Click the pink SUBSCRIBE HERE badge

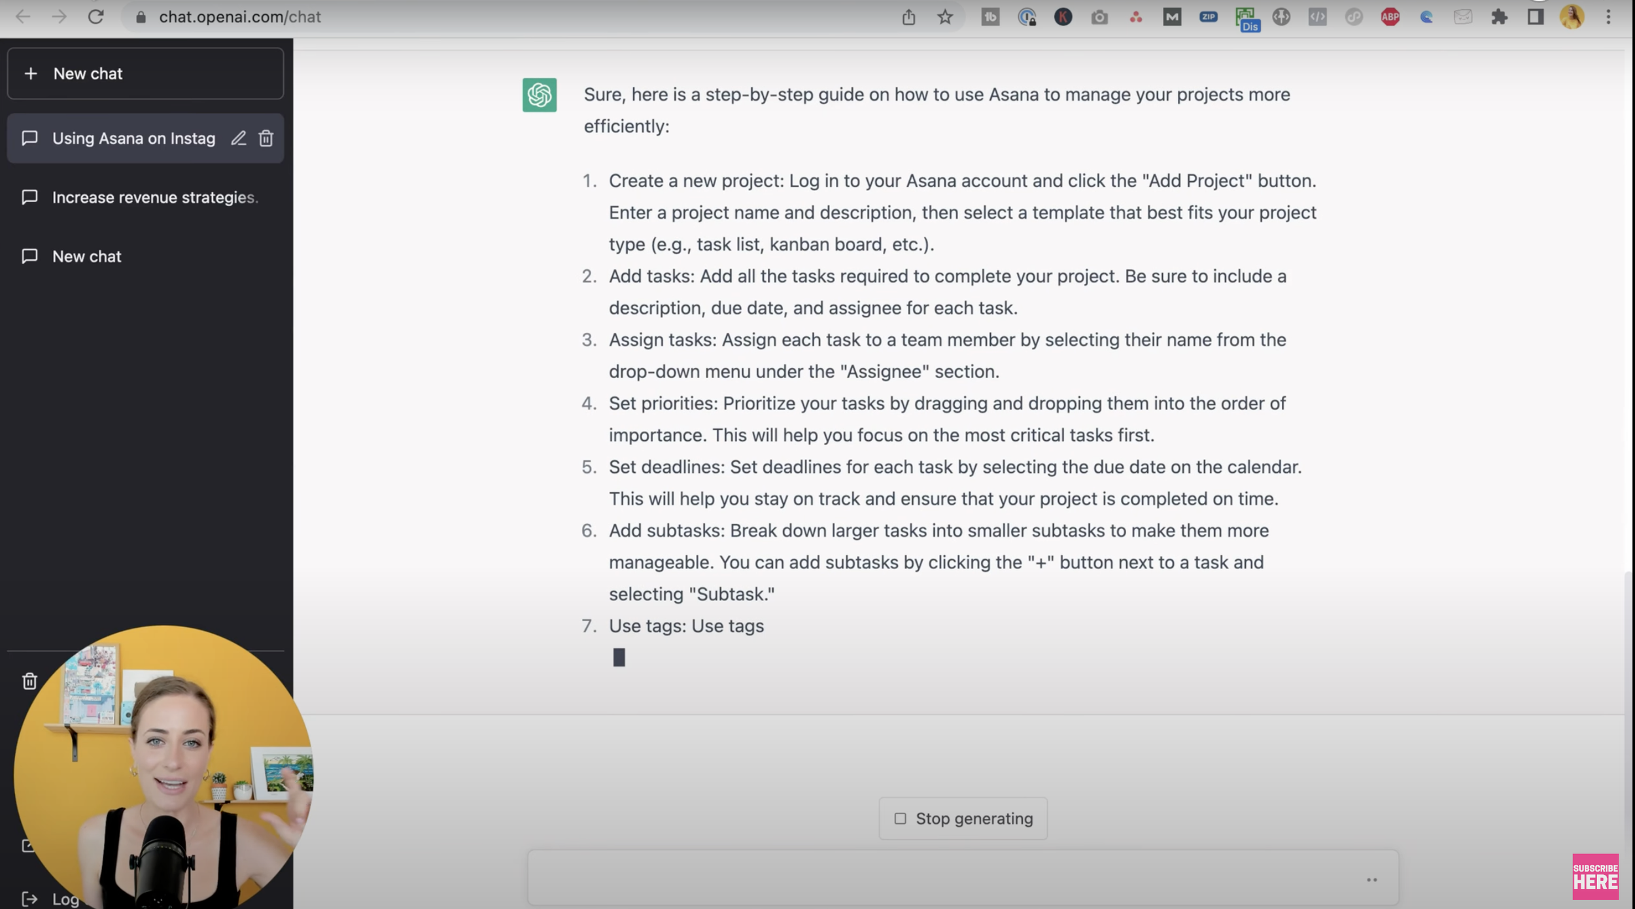[1596, 877]
